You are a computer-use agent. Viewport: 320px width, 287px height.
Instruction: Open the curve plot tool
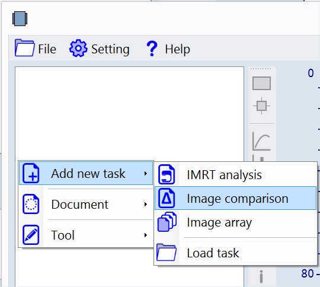pos(262,141)
